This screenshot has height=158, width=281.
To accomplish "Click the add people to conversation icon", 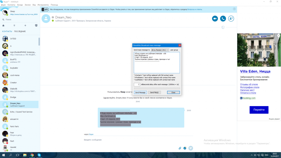I will coord(231,19).
